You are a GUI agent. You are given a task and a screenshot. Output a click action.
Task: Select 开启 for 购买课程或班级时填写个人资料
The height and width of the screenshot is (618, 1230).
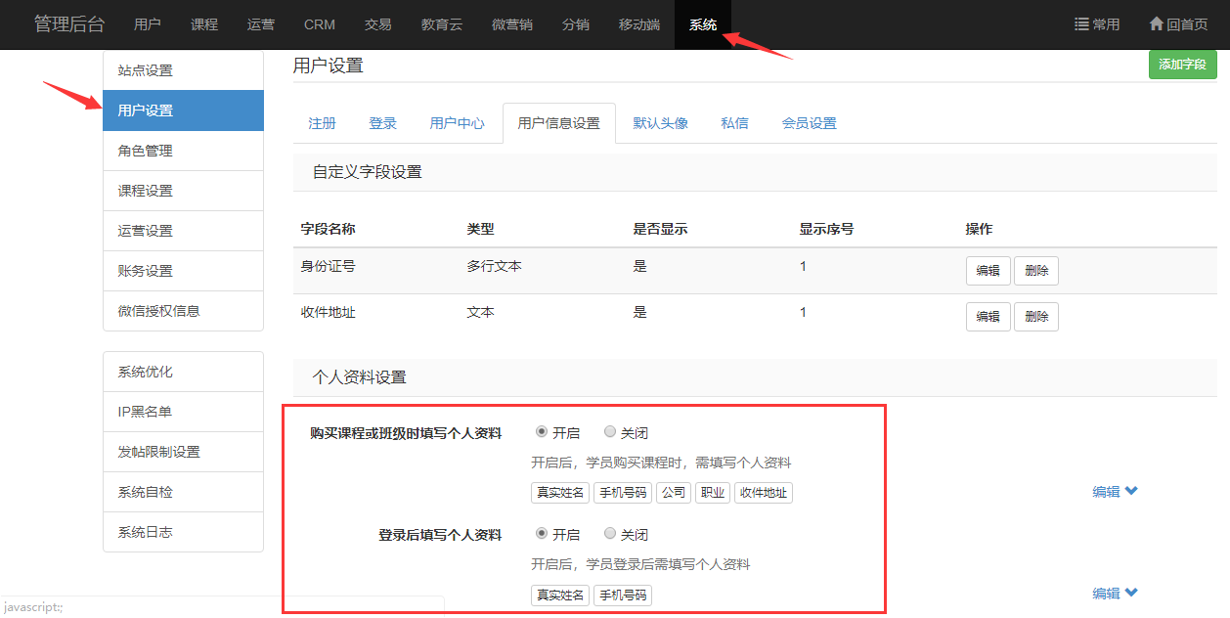click(x=542, y=432)
